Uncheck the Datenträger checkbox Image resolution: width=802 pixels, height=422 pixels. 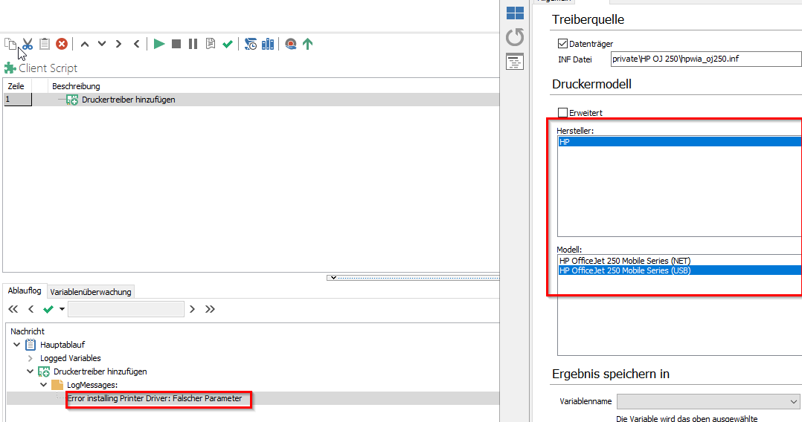(x=562, y=44)
